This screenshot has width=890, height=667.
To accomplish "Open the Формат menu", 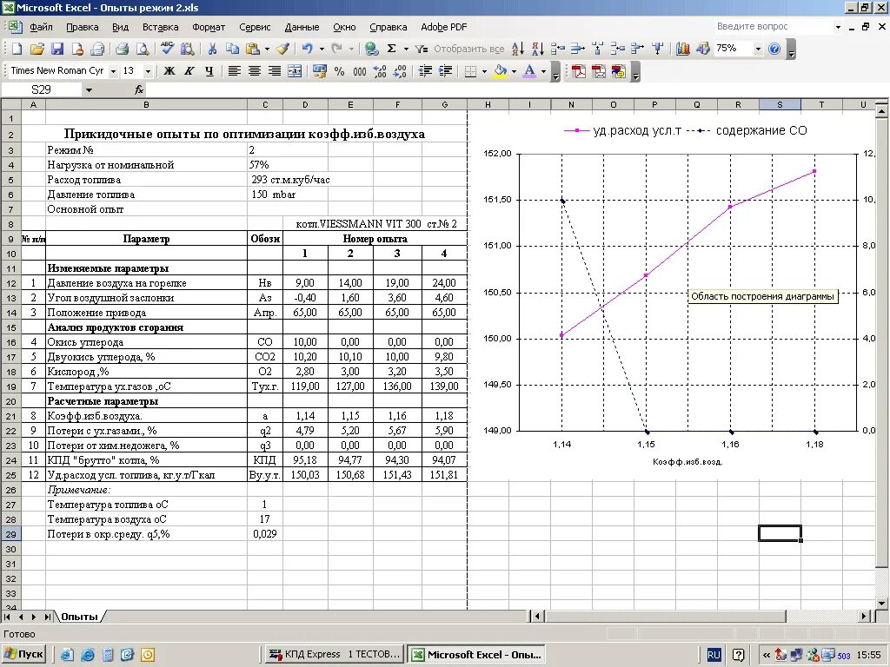I will (209, 27).
